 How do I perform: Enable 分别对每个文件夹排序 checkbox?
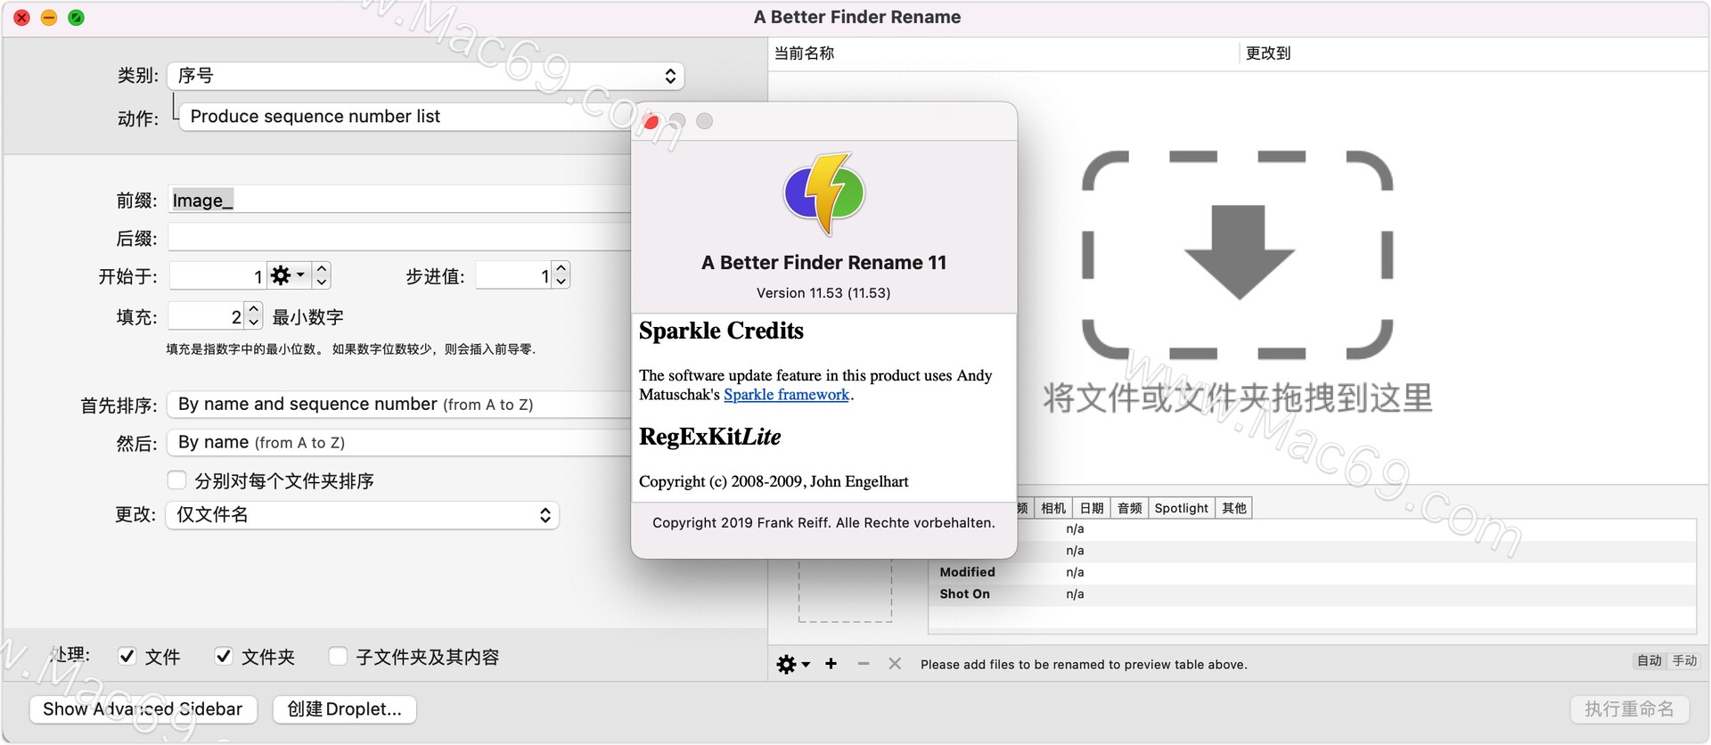coord(176,480)
